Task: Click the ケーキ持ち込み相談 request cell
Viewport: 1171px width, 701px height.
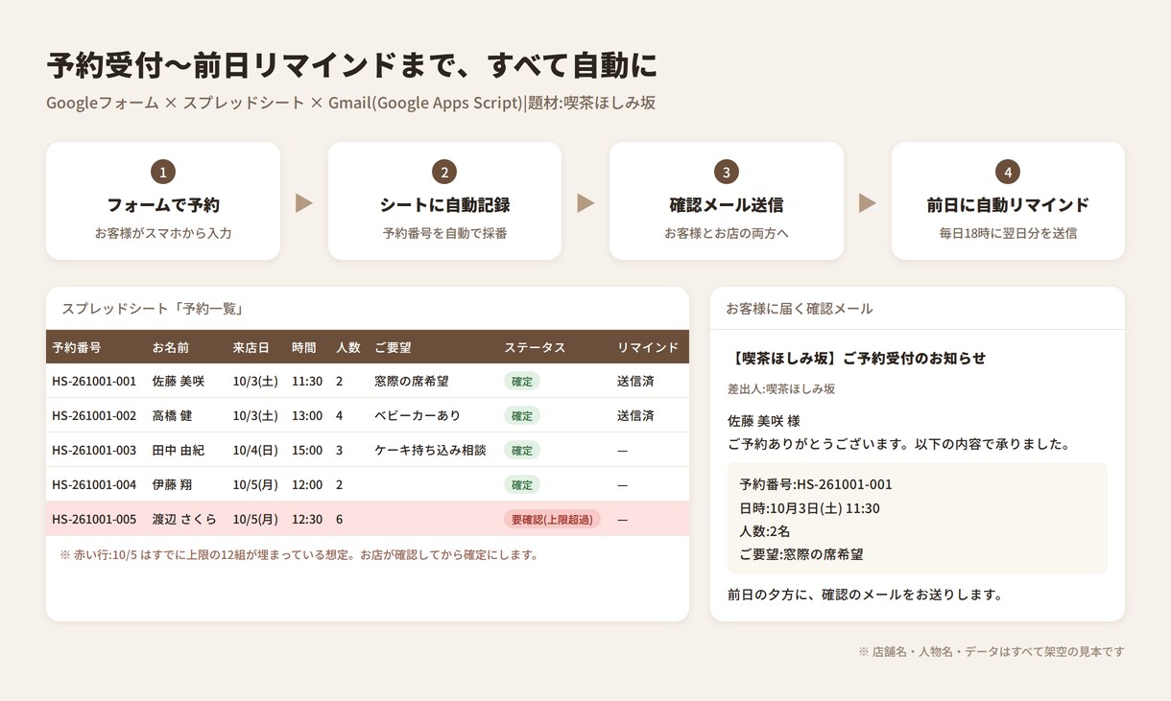Action: [430, 450]
